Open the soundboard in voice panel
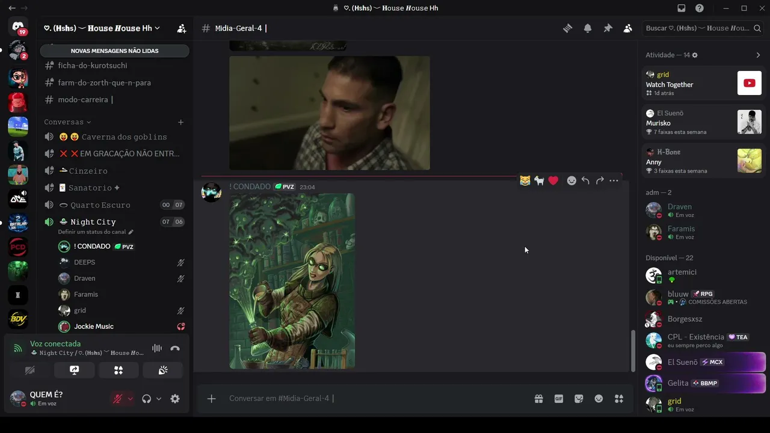The width and height of the screenshot is (770, 433). pyautogui.click(x=163, y=370)
